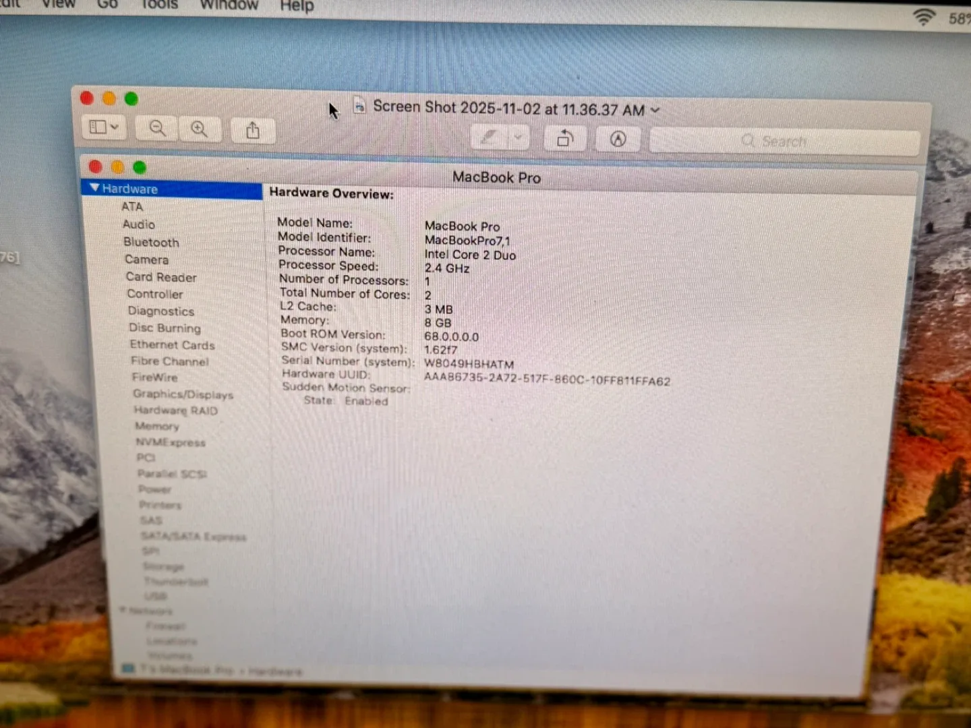The width and height of the screenshot is (971, 728).
Task: Click the zoom in magnifier icon
Action: [x=200, y=128]
